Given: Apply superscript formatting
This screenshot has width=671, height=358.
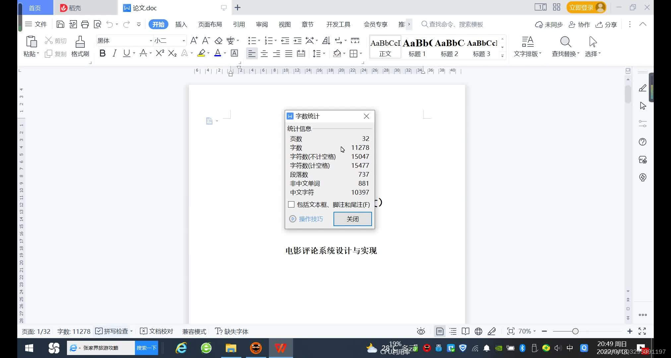Looking at the screenshot, I should coord(160,53).
